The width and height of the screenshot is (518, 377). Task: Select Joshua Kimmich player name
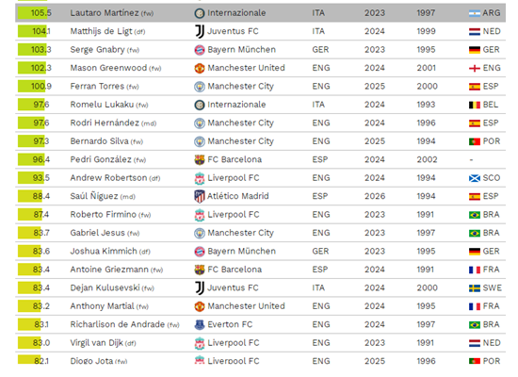[x=104, y=252]
